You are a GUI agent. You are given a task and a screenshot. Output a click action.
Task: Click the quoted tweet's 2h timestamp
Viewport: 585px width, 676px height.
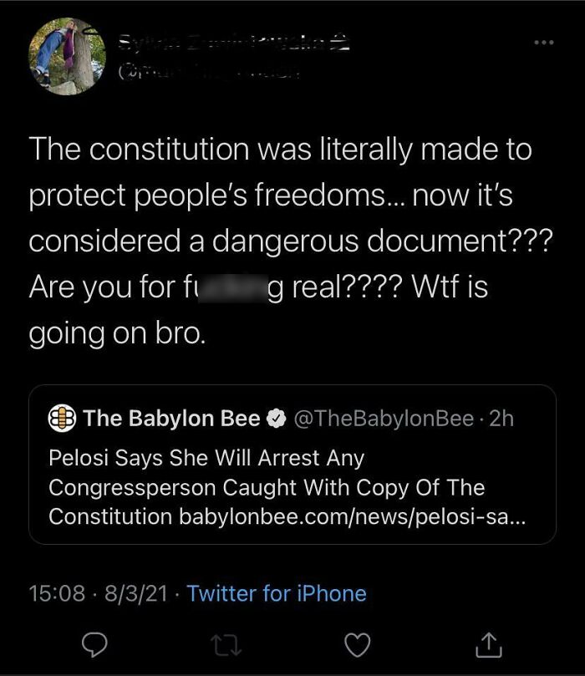pos(501,419)
